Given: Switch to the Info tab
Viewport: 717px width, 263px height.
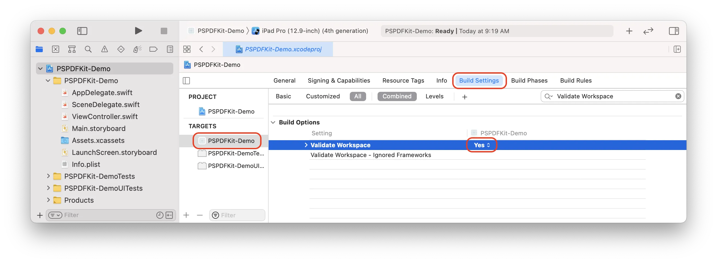Looking at the screenshot, I should click(441, 80).
